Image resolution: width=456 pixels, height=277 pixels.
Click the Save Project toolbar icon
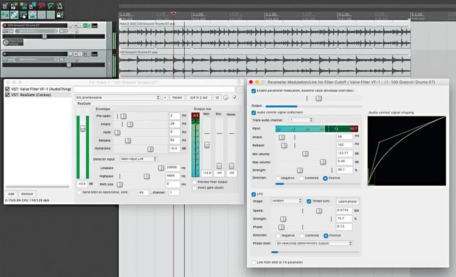[23, 6]
